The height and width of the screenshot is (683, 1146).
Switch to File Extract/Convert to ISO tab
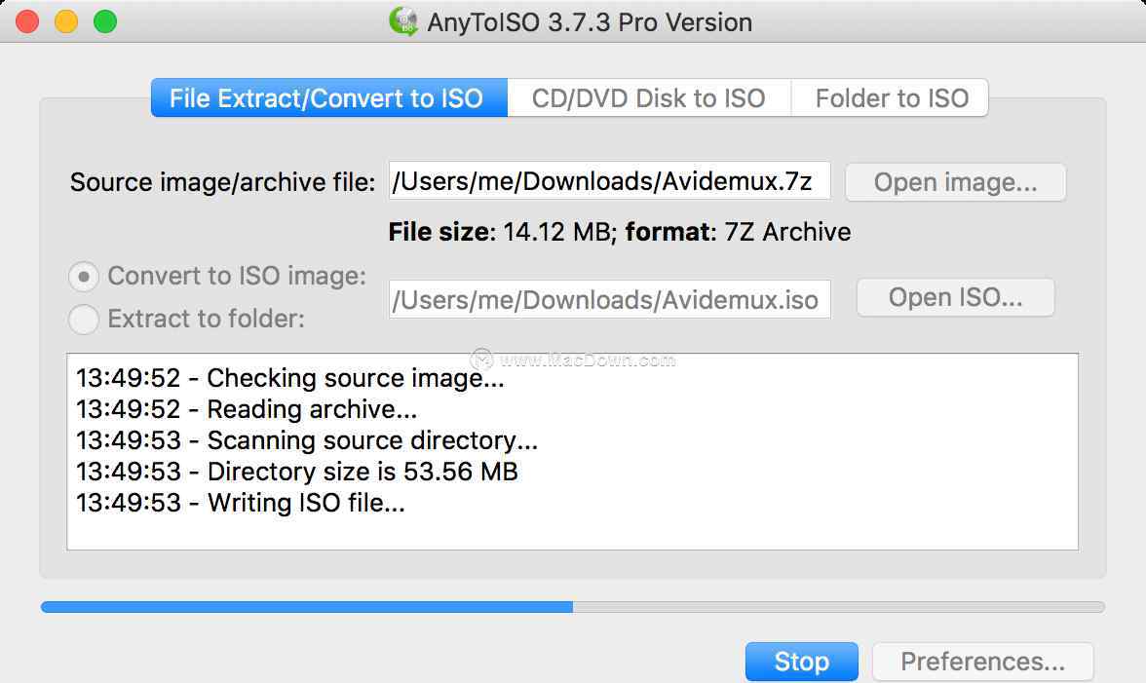[x=329, y=97]
